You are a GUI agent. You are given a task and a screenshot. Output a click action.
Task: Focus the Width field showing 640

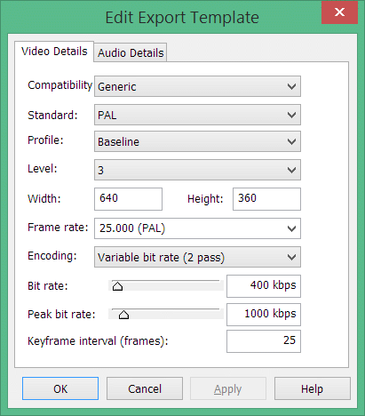click(x=128, y=199)
